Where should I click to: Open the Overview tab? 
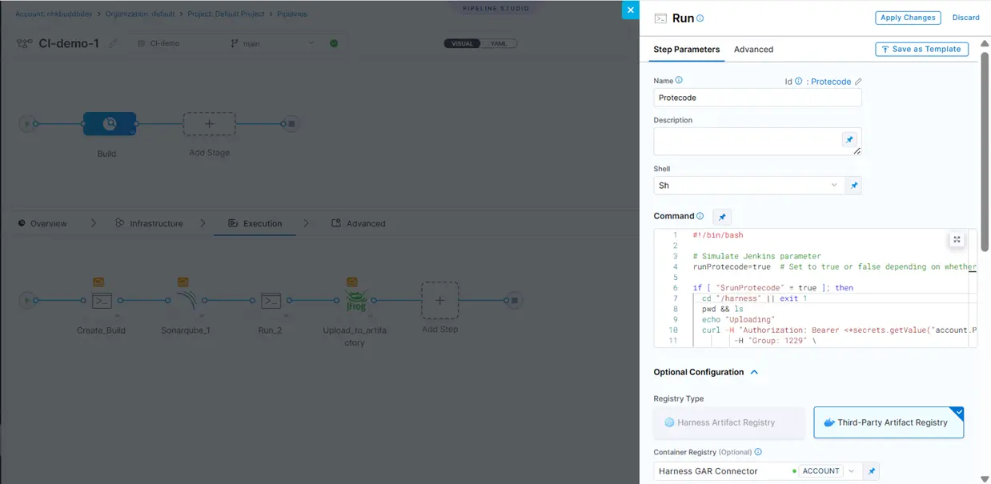(42, 224)
